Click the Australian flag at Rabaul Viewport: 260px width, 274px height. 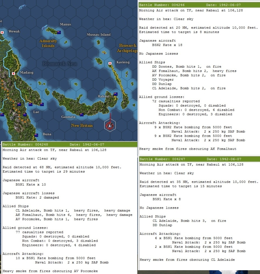click(x=116, y=94)
